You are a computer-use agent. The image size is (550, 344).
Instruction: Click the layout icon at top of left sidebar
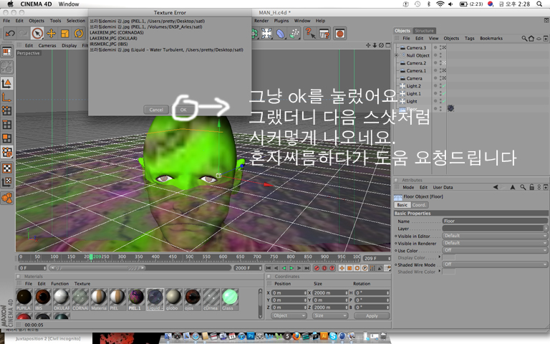(x=6, y=52)
